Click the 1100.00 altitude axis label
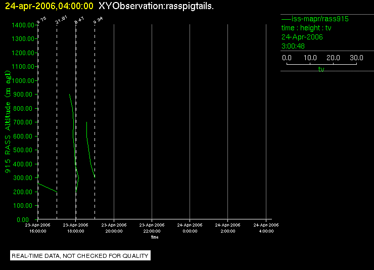 (23, 67)
